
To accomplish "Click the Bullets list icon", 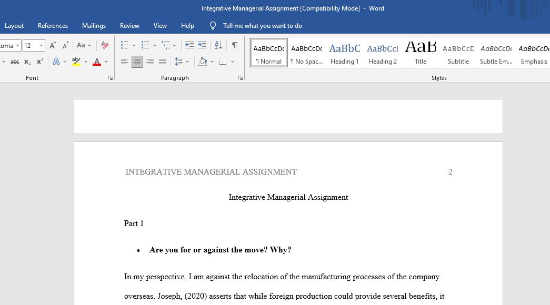I will (x=125, y=45).
